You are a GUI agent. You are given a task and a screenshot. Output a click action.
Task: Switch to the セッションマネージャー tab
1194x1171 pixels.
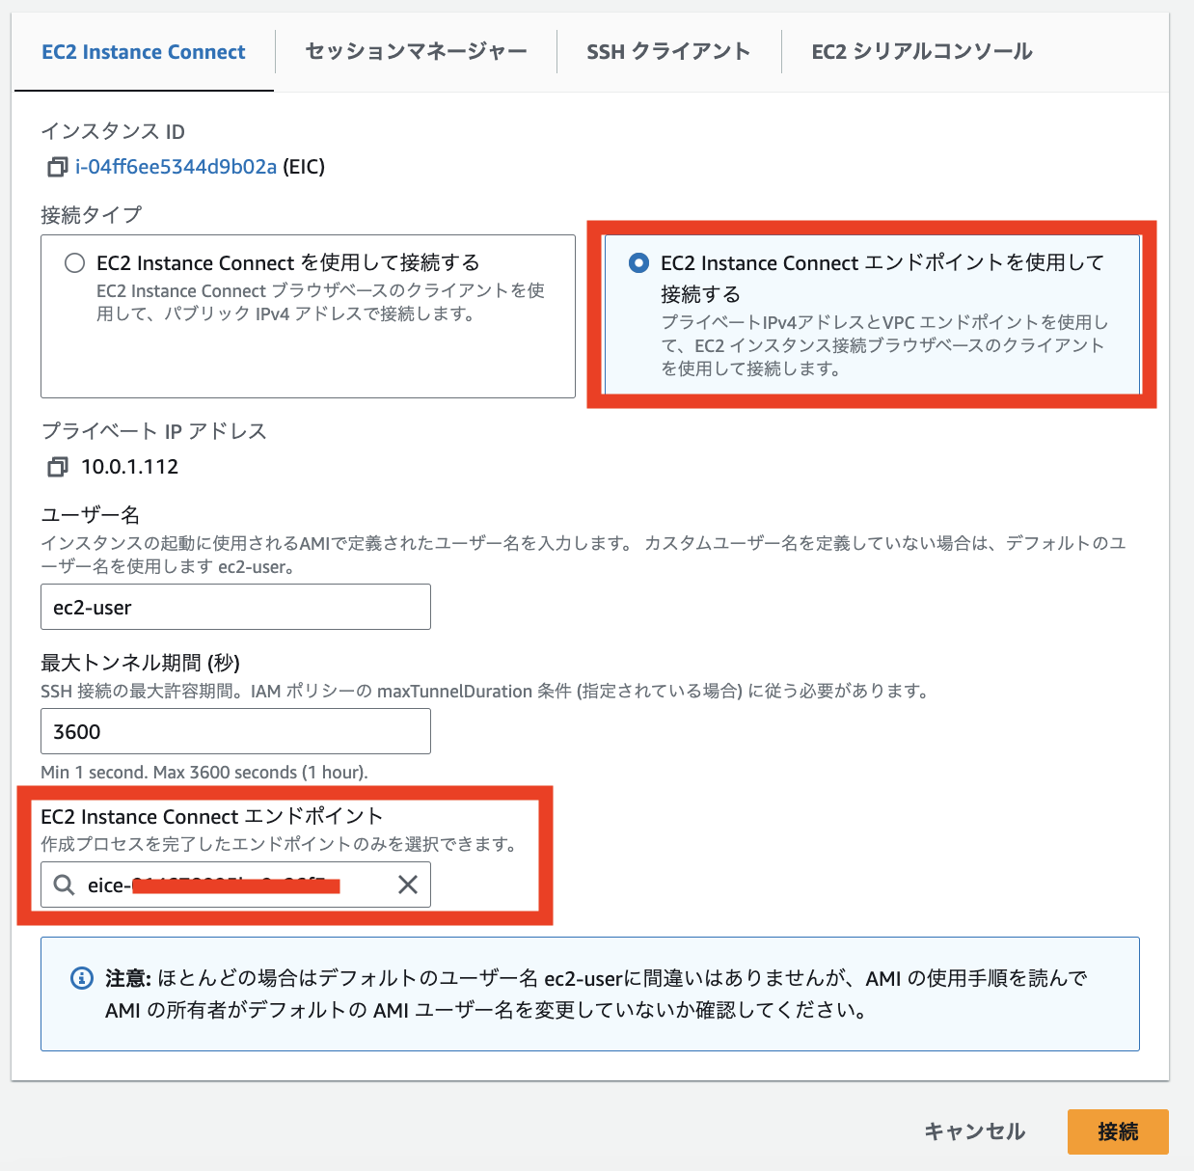click(x=415, y=51)
